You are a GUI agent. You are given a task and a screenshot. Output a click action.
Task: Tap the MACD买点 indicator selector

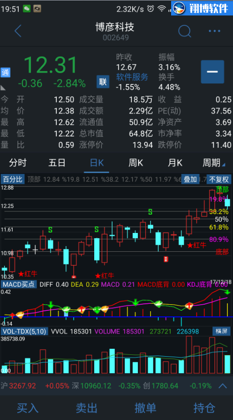point(19,284)
